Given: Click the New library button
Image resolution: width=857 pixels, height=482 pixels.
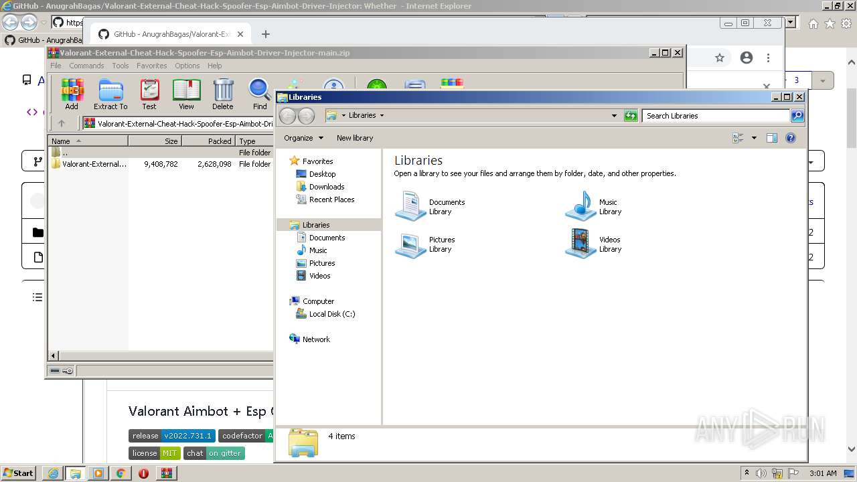Looking at the screenshot, I should pos(355,138).
